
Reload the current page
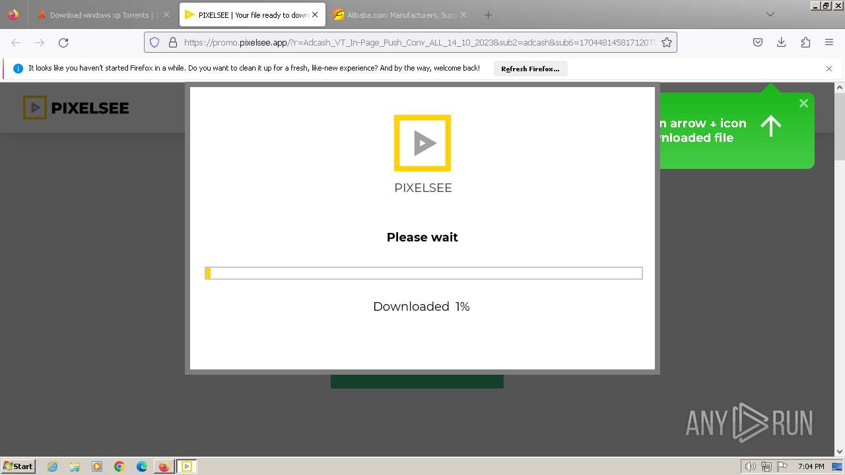click(63, 42)
